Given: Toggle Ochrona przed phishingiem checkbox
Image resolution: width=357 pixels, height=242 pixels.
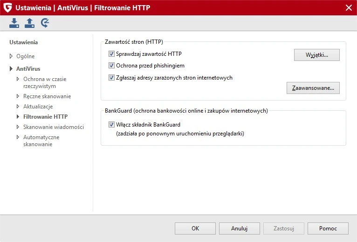Looking at the screenshot, I should (x=111, y=66).
